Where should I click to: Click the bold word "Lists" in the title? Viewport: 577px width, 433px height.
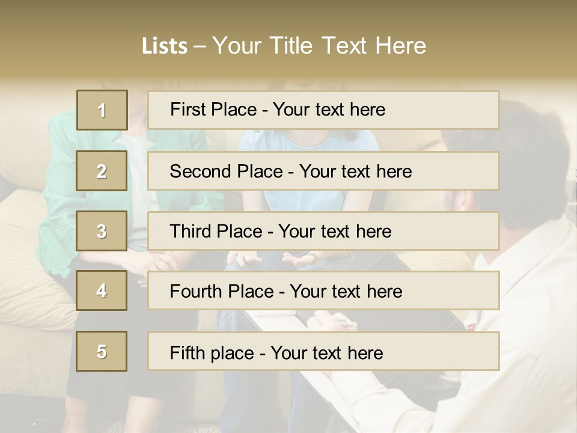(164, 46)
